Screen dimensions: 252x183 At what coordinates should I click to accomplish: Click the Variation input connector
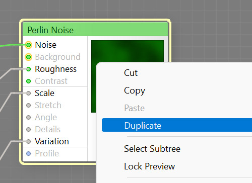29,141
